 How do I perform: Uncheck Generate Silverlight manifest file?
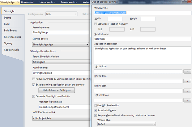(x=34, y=96)
